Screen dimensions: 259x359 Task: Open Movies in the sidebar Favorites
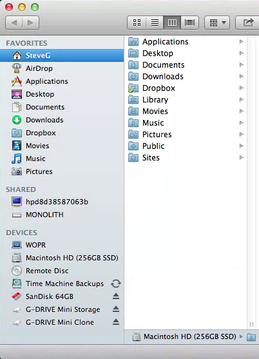click(x=62, y=146)
